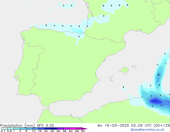Click the darkest blue precipitation core over Algeria

tap(155, 101)
